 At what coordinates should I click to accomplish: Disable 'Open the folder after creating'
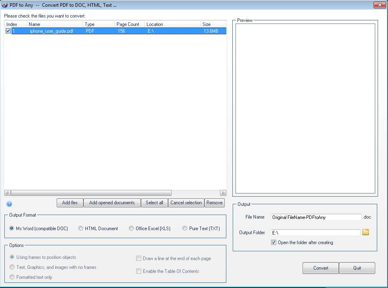point(273,242)
